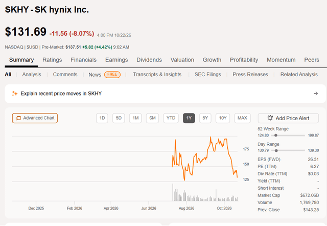Click the Oct 2026 axis label

point(224,208)
